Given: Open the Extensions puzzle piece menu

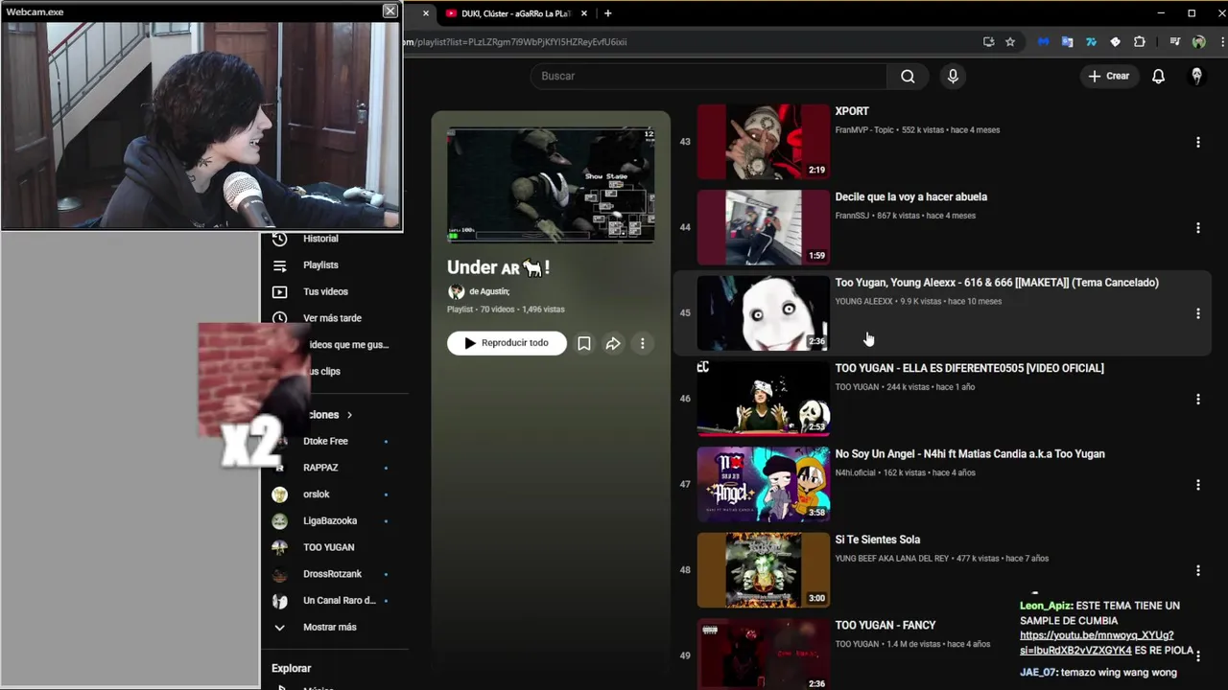Looking at the screenshot, I should [x=1139, y=42].
